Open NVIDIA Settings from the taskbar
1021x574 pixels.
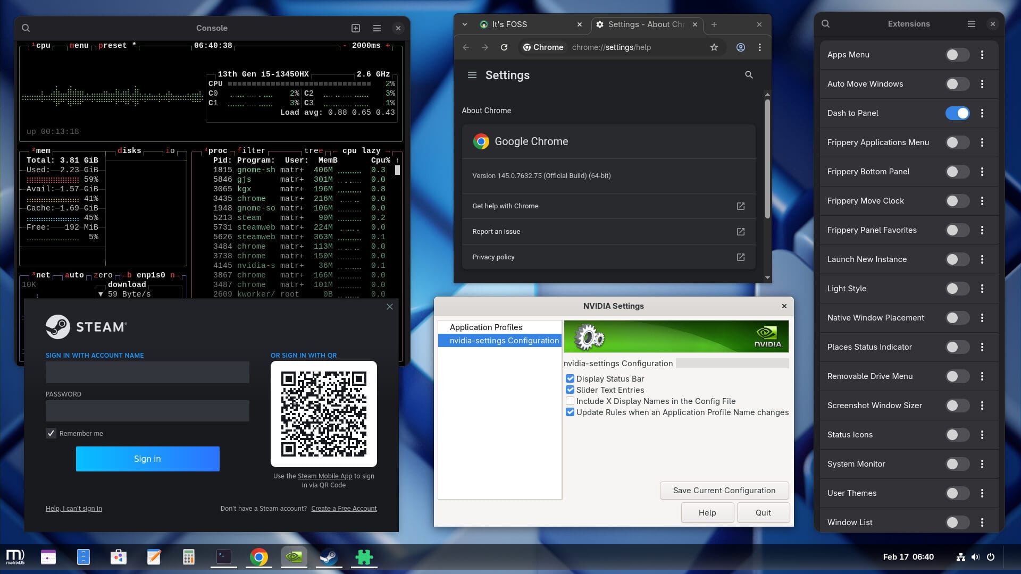pyautogui.click(x=294, y=557)
